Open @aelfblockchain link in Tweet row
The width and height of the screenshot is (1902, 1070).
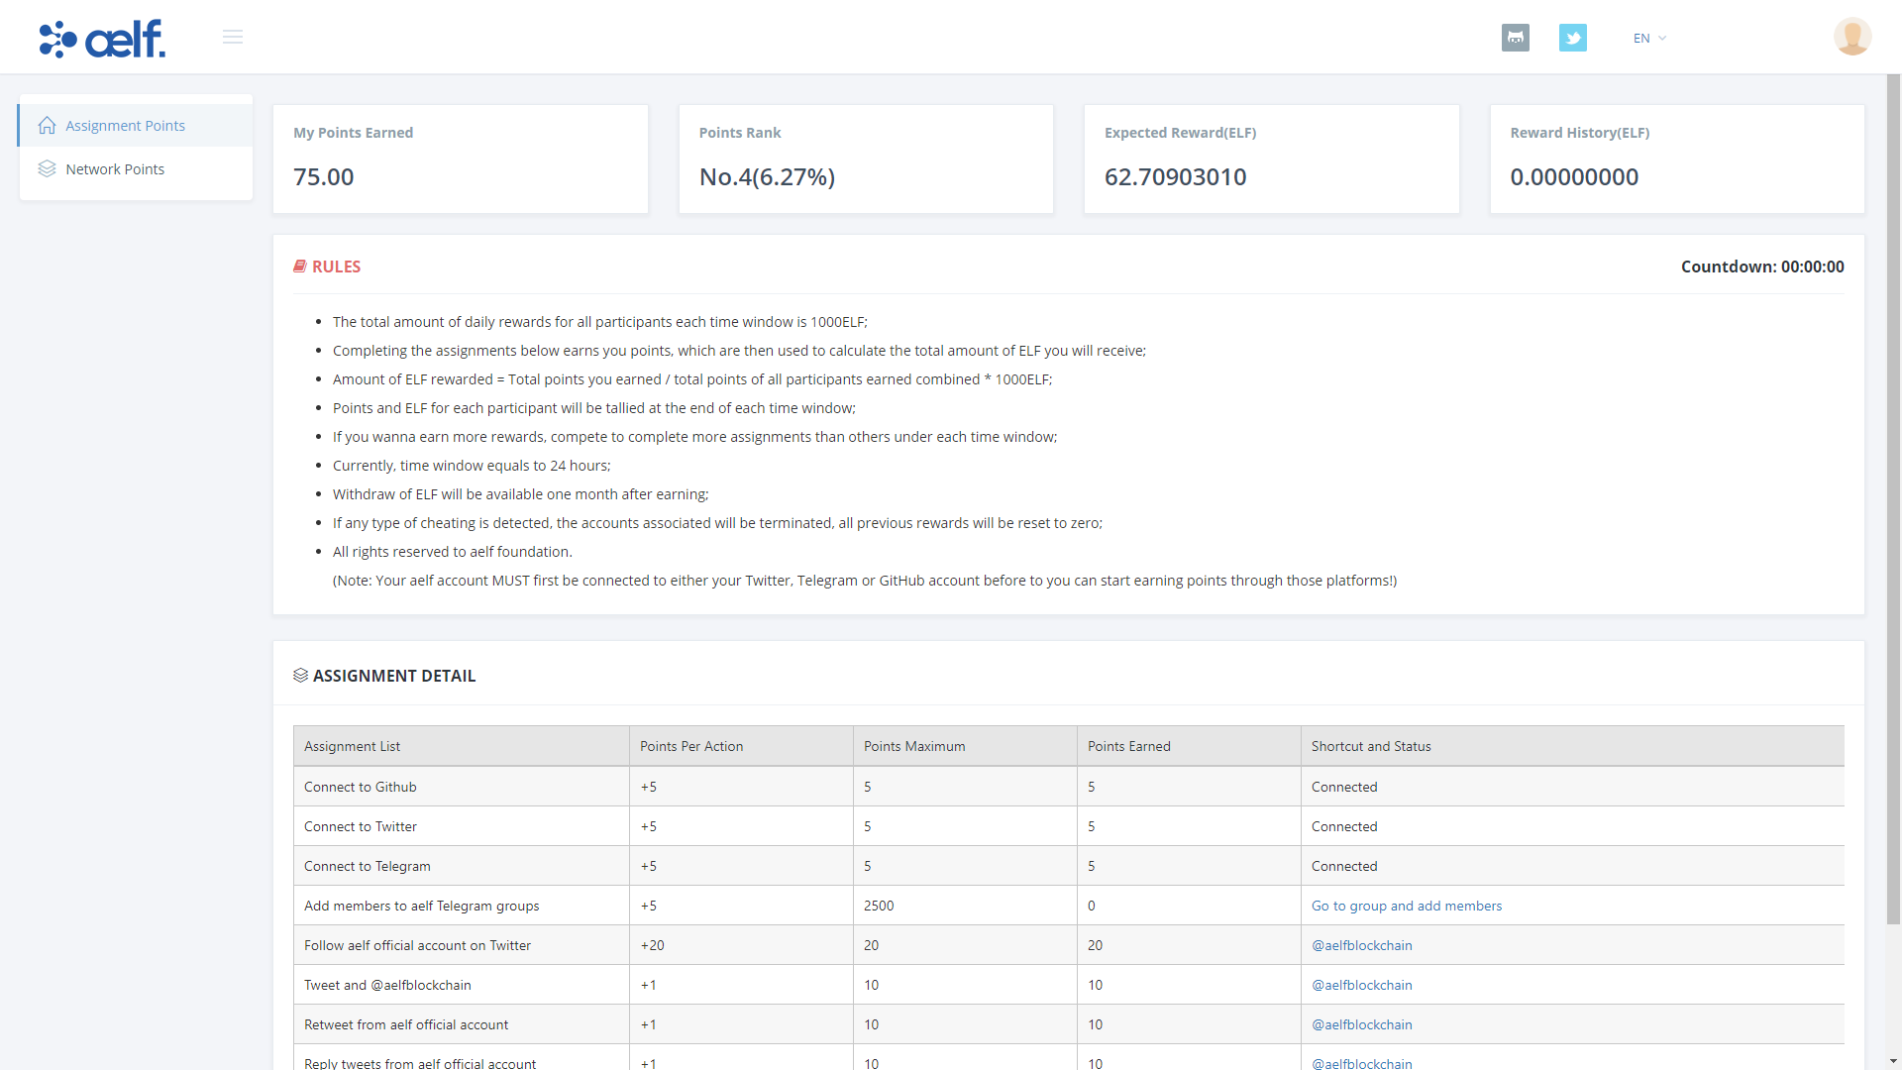click(x=1361, y=985)
